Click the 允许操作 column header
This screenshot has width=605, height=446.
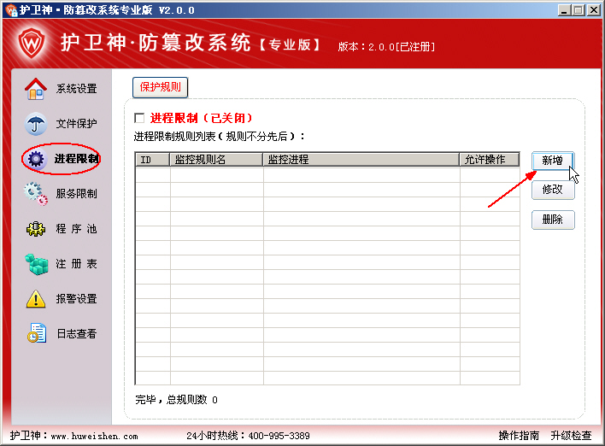[x=490, y=160]
